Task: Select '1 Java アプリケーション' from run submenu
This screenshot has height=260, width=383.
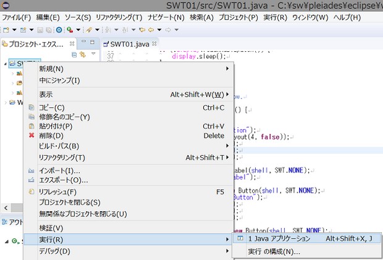Action: tap(279, 238)
